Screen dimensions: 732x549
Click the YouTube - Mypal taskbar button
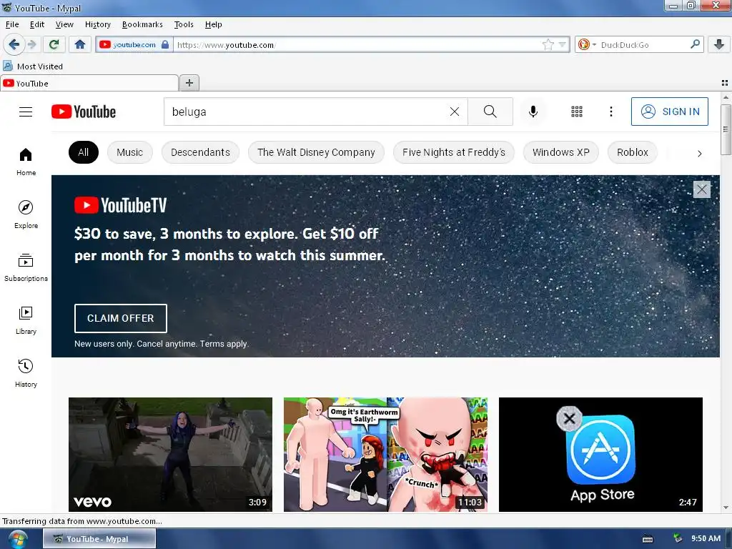[99, 539]
